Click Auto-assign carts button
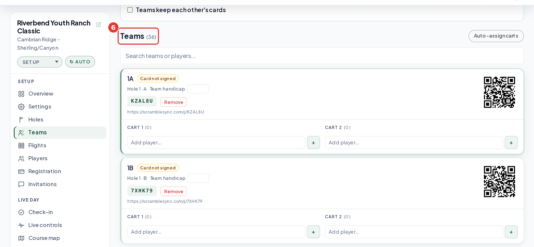534x247 pixels. [496, 36]
